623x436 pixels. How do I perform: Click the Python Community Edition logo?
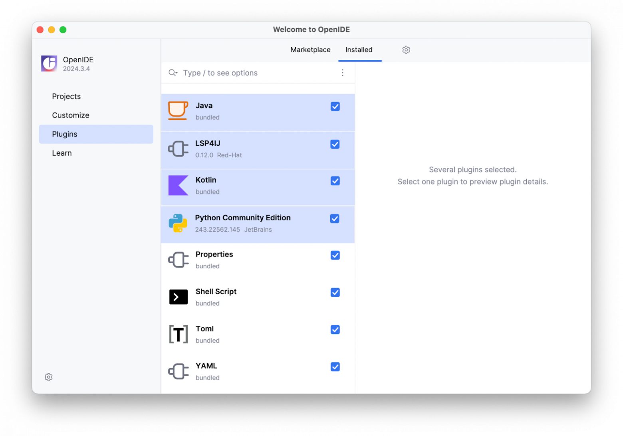point(178,223)
